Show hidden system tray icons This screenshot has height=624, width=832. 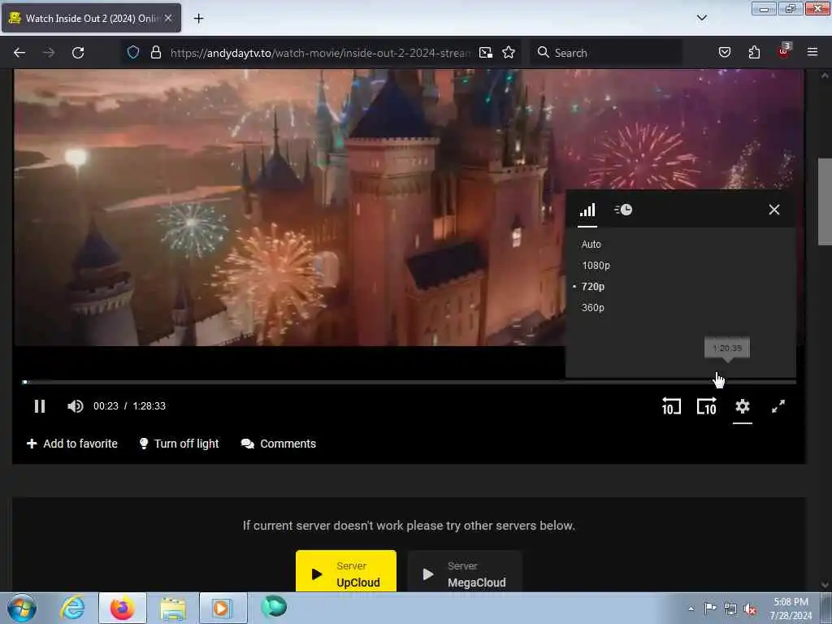[691, 609]
